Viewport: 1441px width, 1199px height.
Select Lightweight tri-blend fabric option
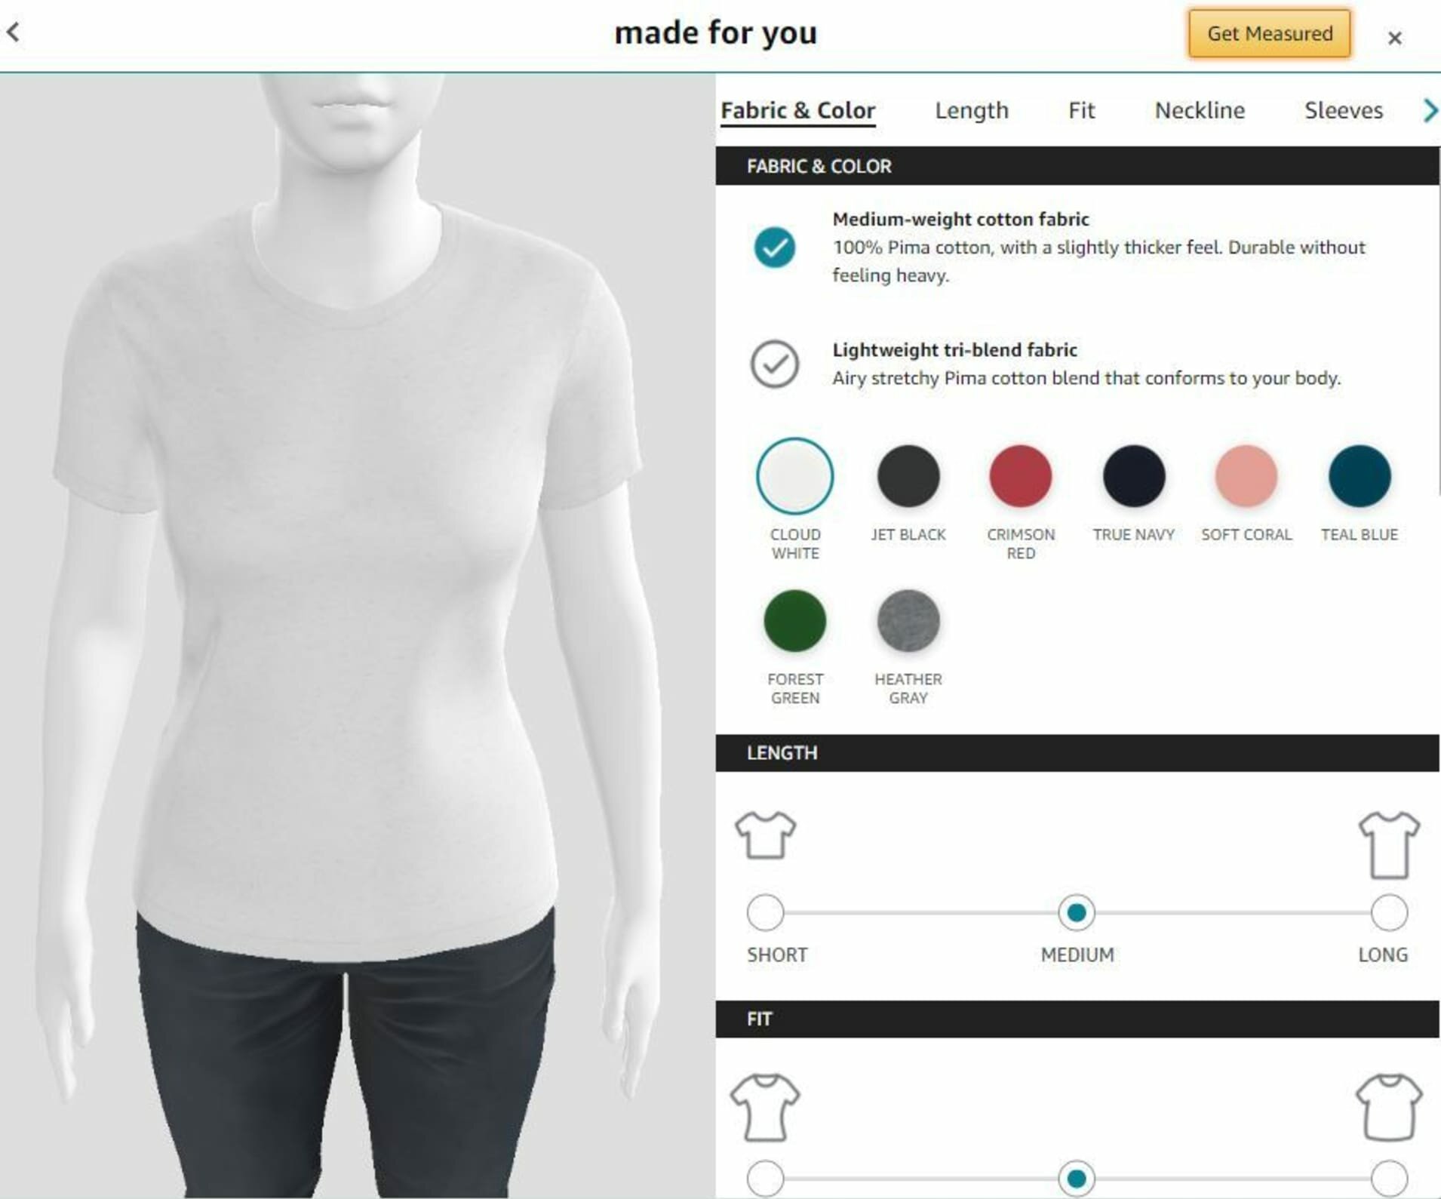point(774,364)
